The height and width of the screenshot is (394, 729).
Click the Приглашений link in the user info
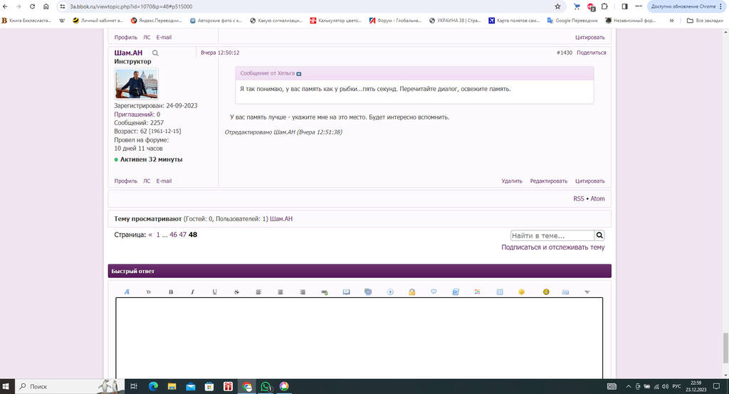click(x=134, y=115)
